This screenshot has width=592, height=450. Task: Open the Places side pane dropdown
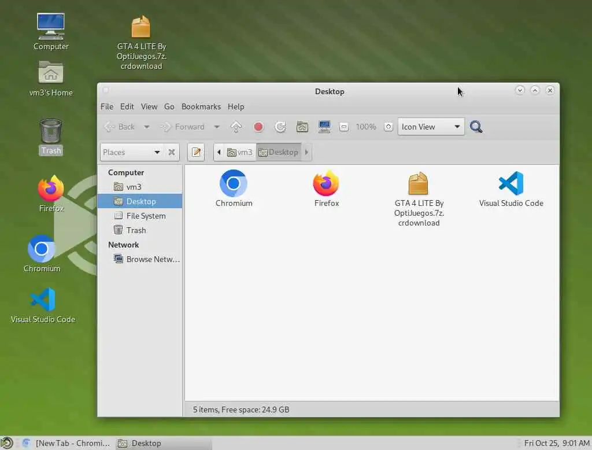coord(132,152)
